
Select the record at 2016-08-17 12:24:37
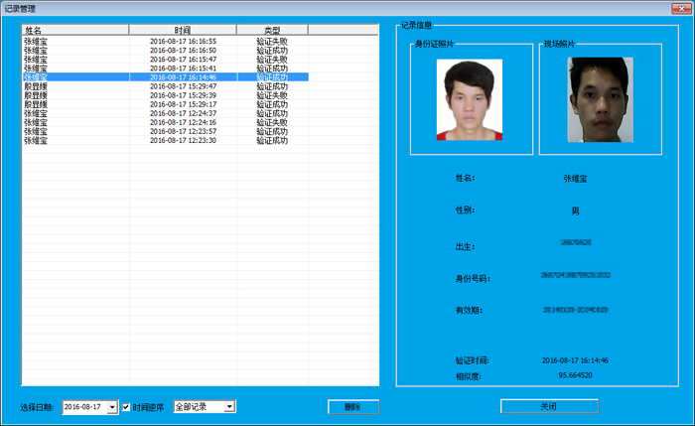click(183, 113)
